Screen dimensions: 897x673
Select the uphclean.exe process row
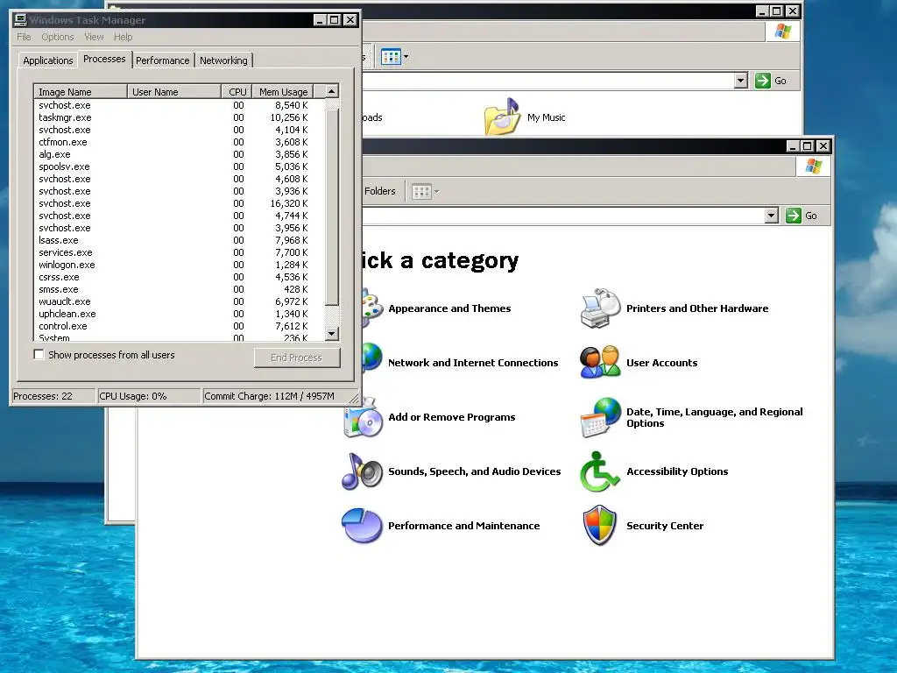coord(179,315)
